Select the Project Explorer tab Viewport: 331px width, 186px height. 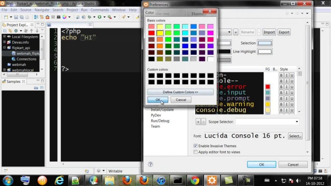click(x=17, y=25)
